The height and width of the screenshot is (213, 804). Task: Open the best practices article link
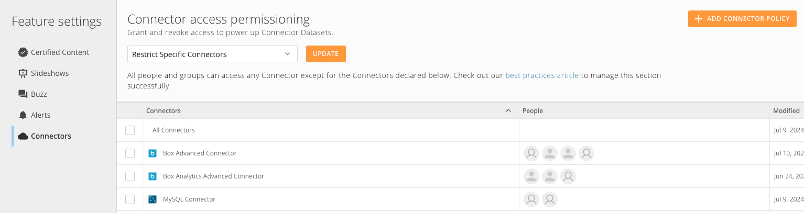click(541, 75)
